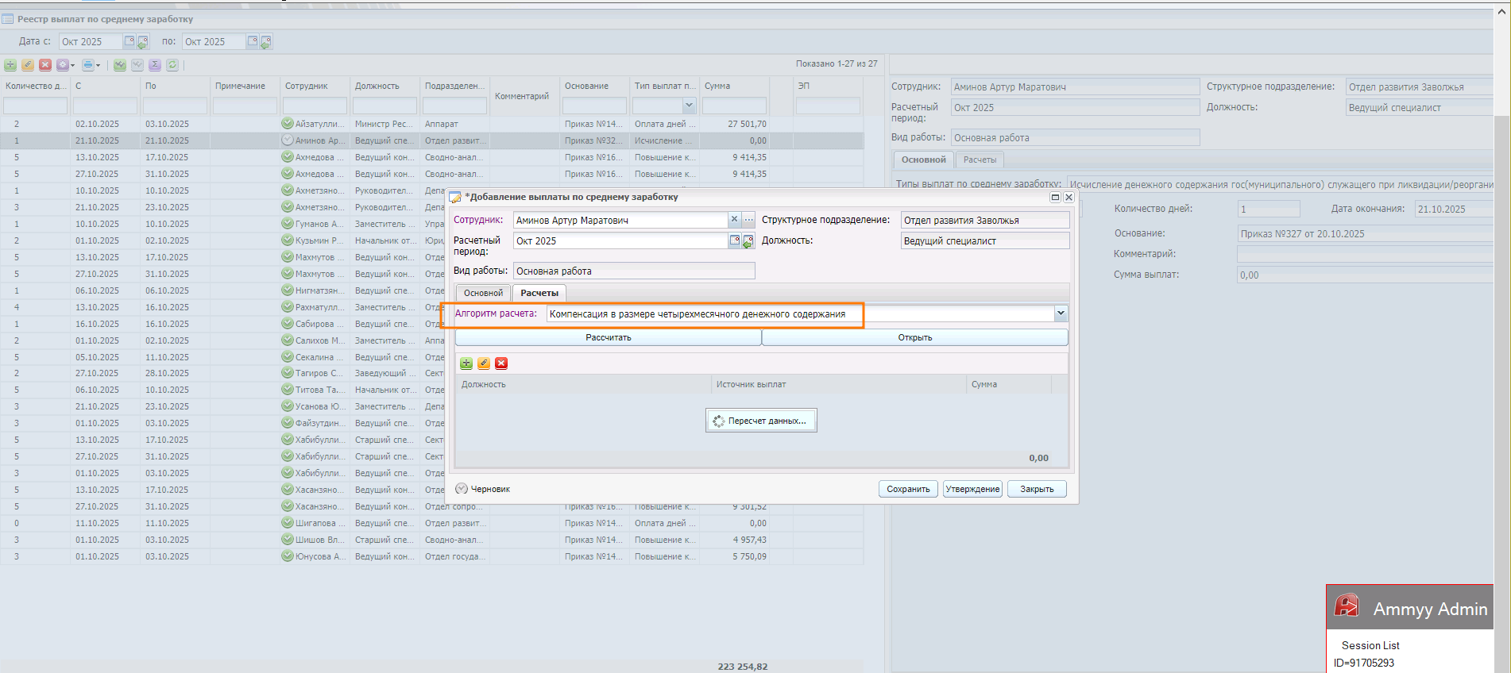The width and height of the screenshot is (1511, 673).
Task: Close the dialog using title-bar X
Action: 1069,197
